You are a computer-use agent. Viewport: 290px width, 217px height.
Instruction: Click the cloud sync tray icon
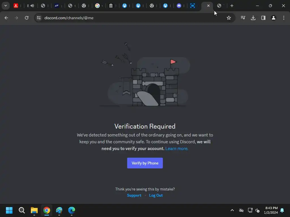click(241, 210)
